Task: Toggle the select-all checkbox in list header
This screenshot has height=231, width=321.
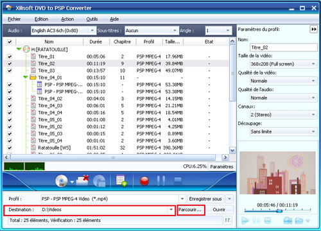Action: click(x=10, y=42)
